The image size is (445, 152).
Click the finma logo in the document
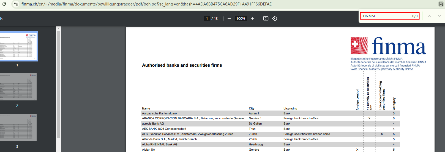click(388, 46)
